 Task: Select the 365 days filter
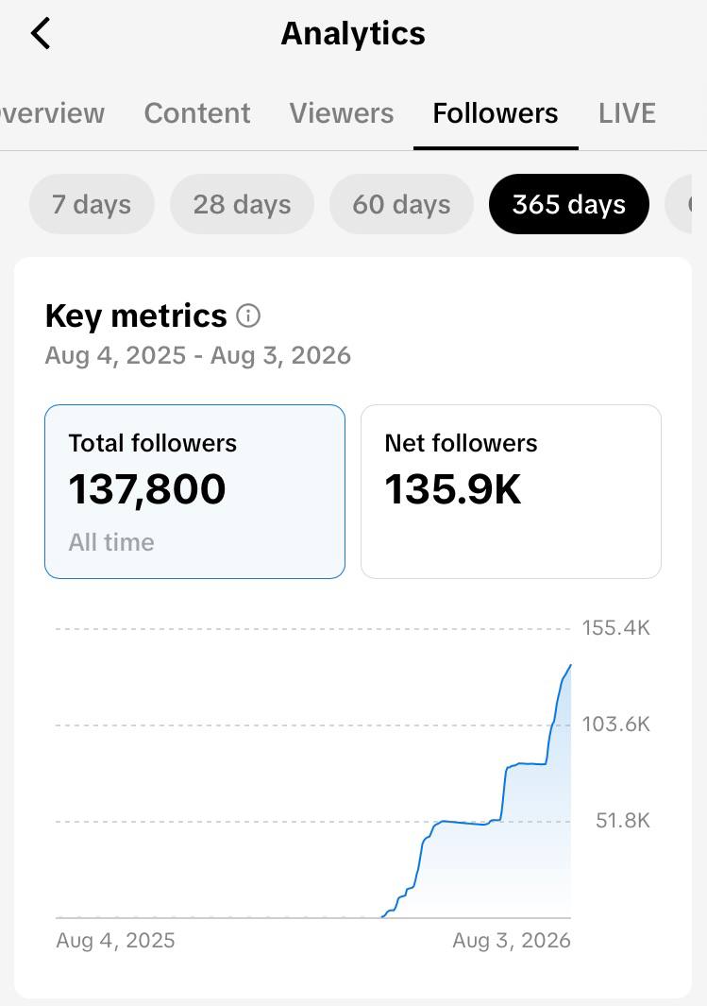pyautogui.click(x=568, y=204)
